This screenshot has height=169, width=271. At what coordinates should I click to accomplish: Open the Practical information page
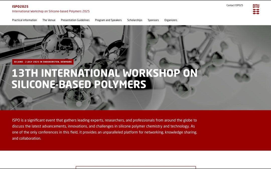(24, 20)
